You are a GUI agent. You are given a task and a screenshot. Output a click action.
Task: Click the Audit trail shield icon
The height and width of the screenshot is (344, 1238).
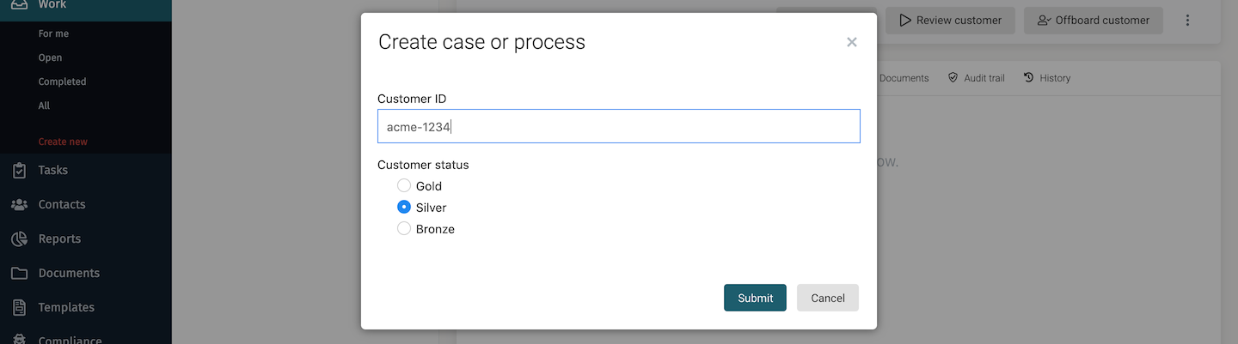pyautogui.click(x=953, y=78)
